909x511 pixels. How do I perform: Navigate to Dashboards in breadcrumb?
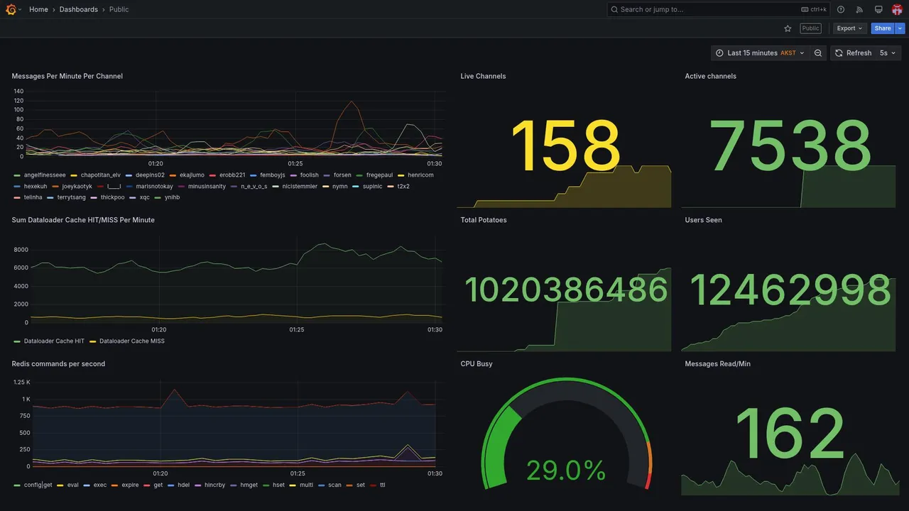pos(79,9)
